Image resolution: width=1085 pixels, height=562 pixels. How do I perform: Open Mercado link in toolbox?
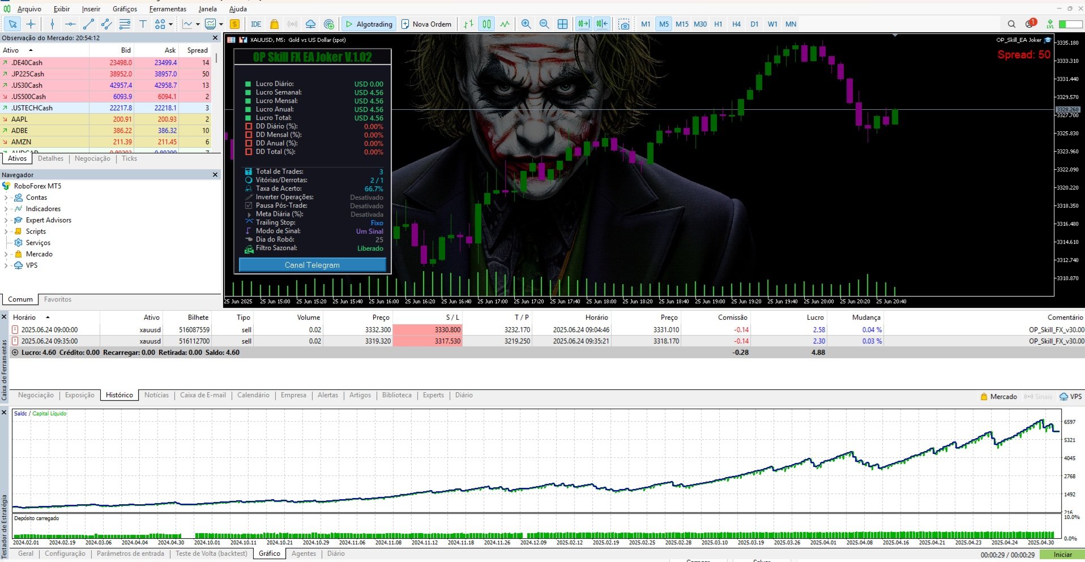tap(998, 396)
